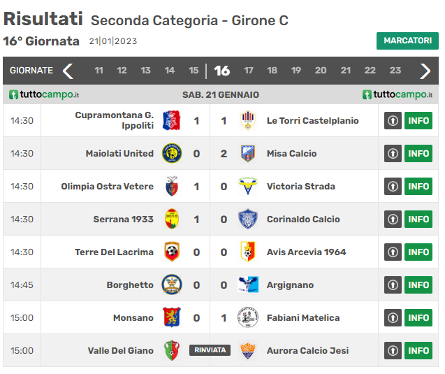Open the MARCATORI scorers button
Viewport: 445px width, 374px height.
point(407,41)
